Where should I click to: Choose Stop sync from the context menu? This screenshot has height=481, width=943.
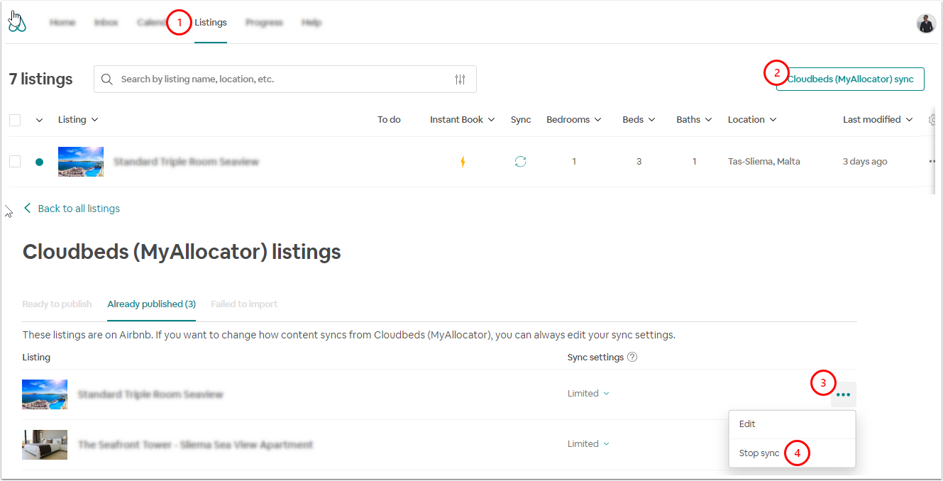pos(792,453)
